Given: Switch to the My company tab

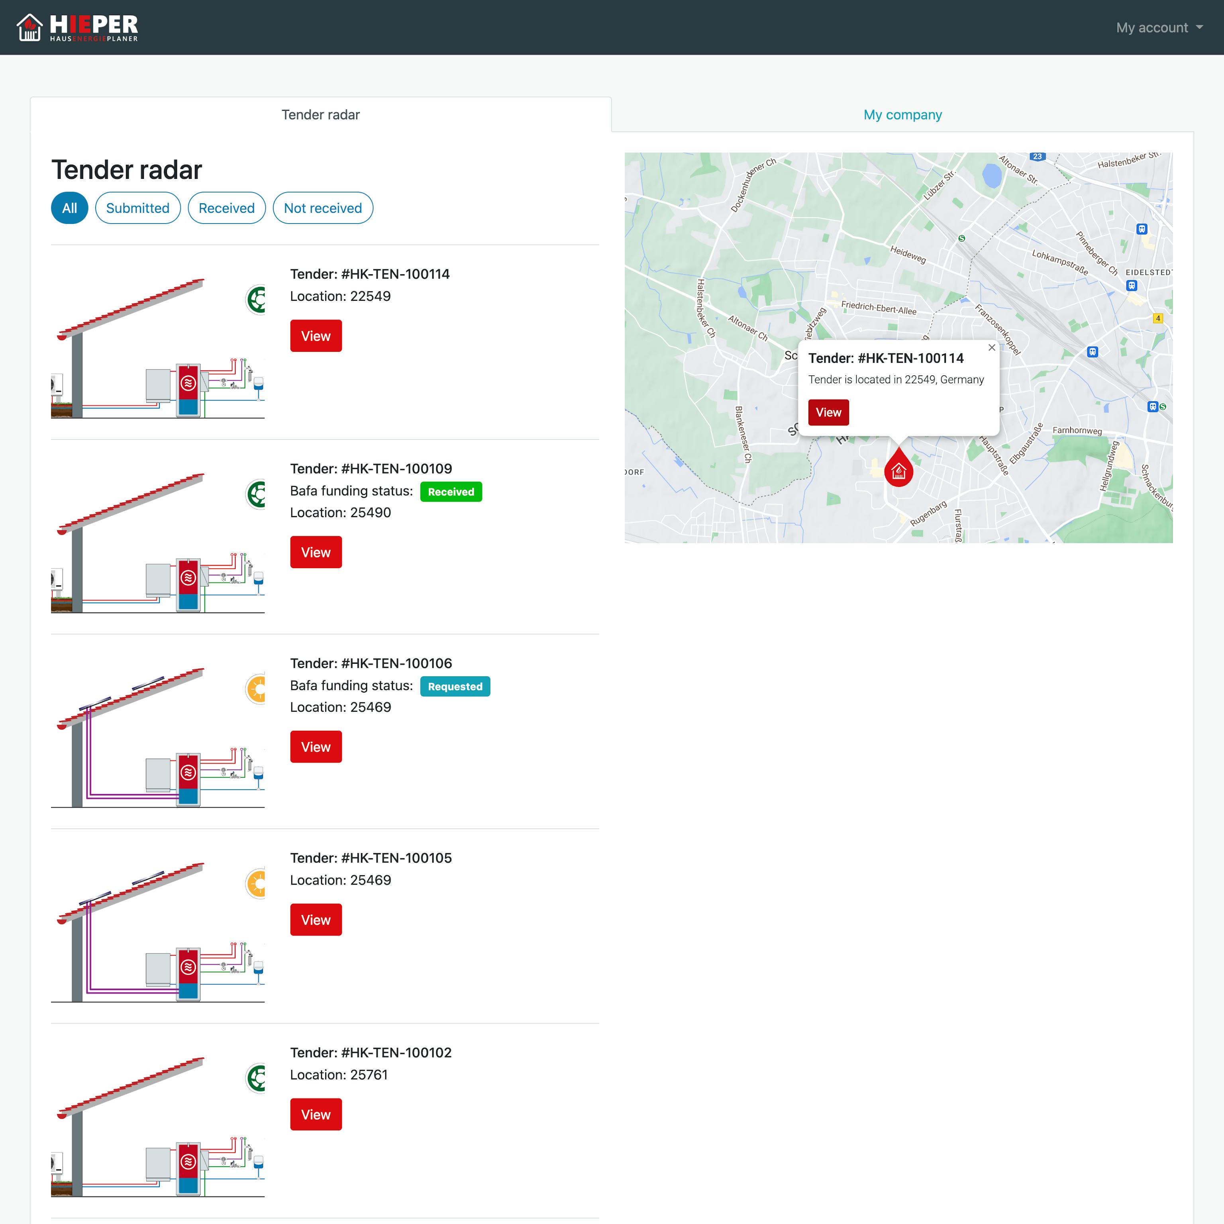Looking at the screenshot, I should pyautogui.click(x=902, y=115).
